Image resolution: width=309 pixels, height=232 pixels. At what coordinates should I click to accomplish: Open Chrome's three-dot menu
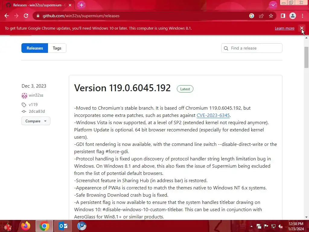coord(302,16)
